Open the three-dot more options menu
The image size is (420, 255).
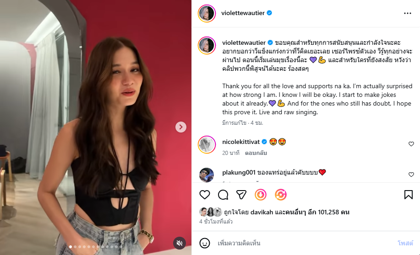click(x=408, y=13)
